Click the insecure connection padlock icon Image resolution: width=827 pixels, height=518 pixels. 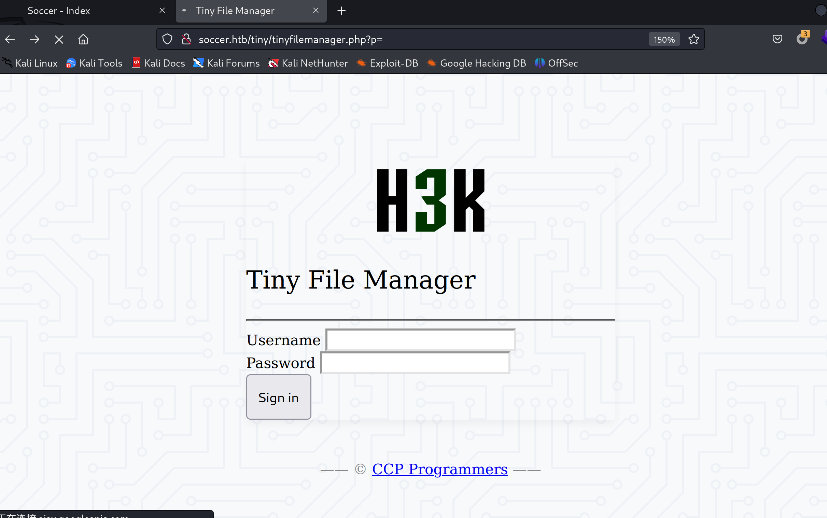186,39
